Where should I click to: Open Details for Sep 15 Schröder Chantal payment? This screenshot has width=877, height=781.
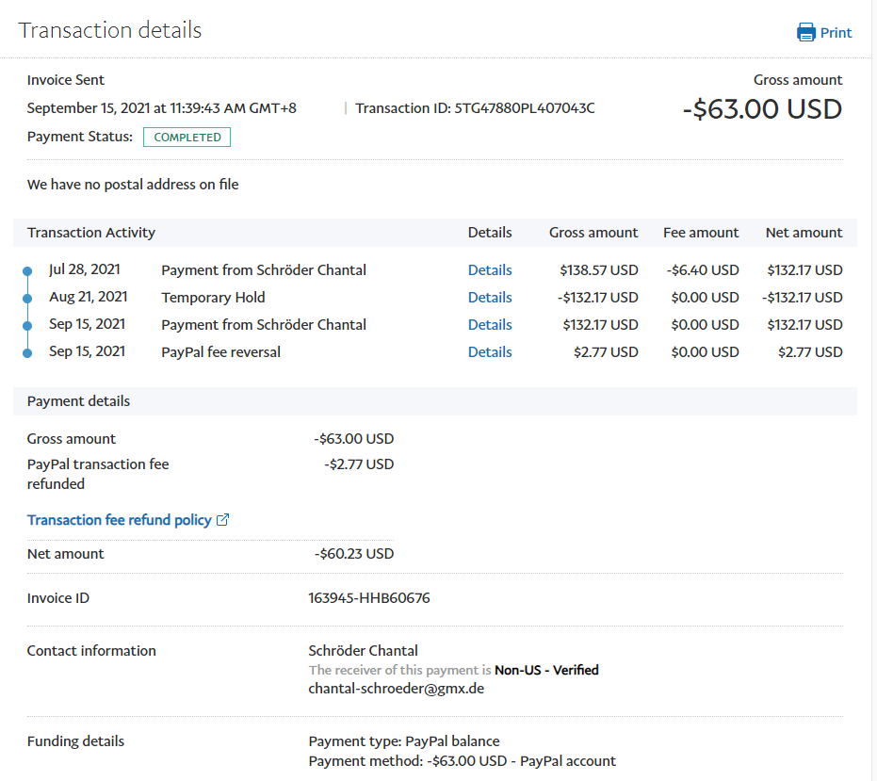490,325
